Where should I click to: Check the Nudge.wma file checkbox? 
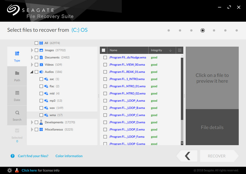click(105, 57)
